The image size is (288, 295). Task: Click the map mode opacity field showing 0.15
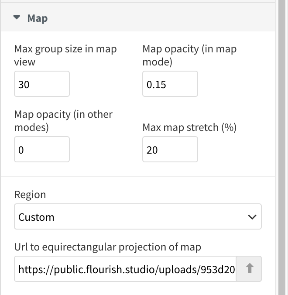point(170,84)
